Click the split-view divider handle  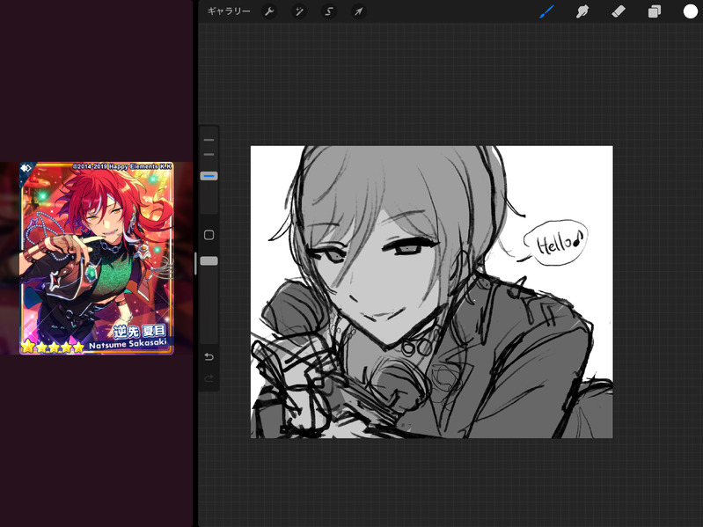coord(195,264)
